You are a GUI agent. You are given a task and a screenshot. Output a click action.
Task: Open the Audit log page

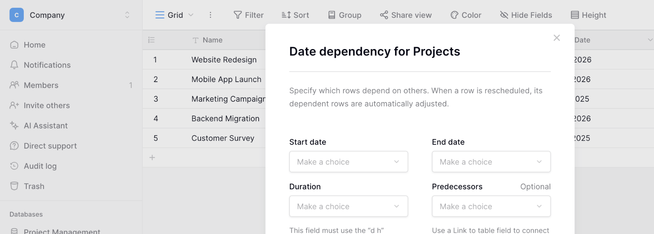40,166
